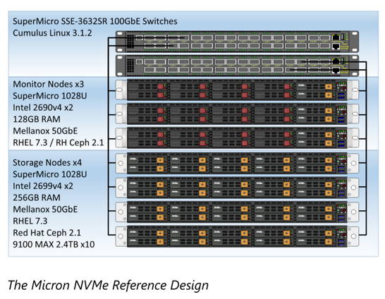This screenshot has width=385, height=299.
Task: Click the third storage node server
Action: (x=237, y=212)
